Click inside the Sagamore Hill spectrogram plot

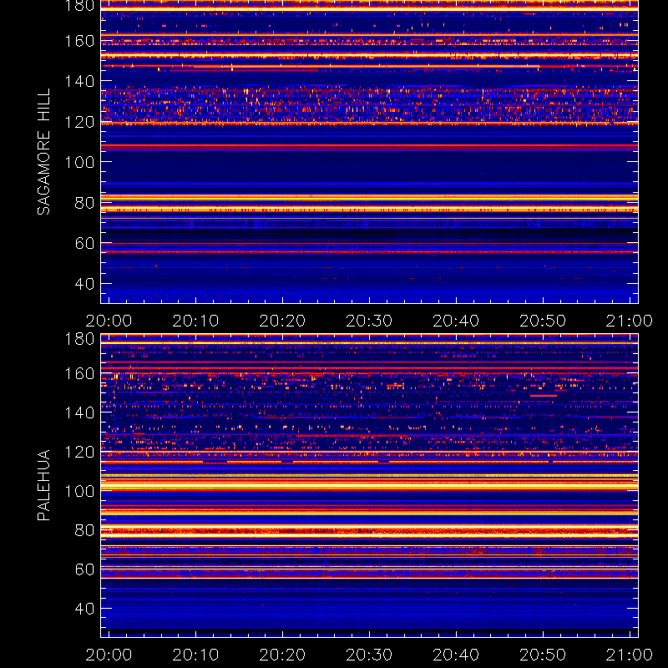pyautogui.click(x=369, y=152)
